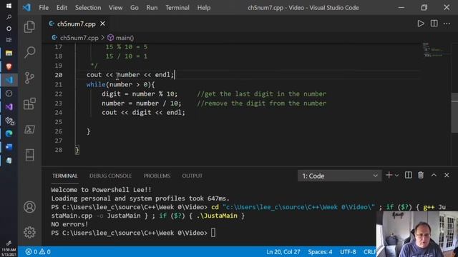This screenshot has height=257, width=458.
Task: Open the File menu
Action: (44, 8)
